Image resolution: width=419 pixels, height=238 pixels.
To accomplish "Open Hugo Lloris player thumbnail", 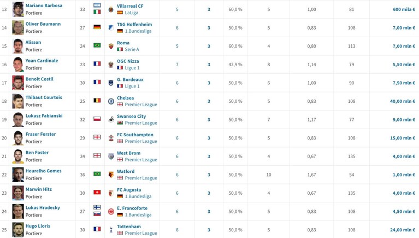I will [18, 230].
